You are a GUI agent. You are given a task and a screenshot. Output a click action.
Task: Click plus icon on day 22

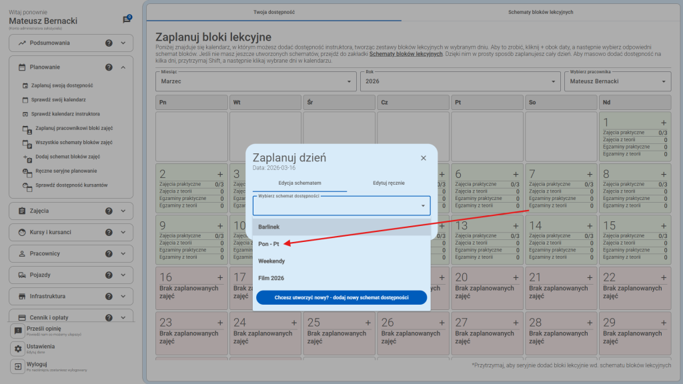pyautogui.click(x=663, y=277)
